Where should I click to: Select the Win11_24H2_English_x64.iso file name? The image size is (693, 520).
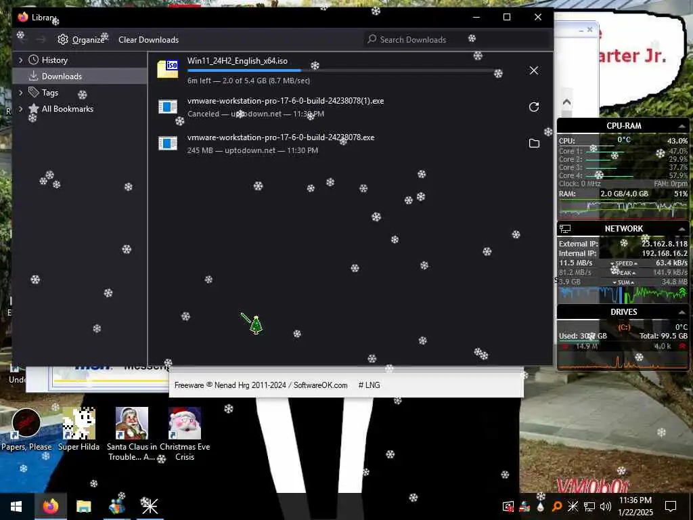pyautogui.click(x=238, y=61)
